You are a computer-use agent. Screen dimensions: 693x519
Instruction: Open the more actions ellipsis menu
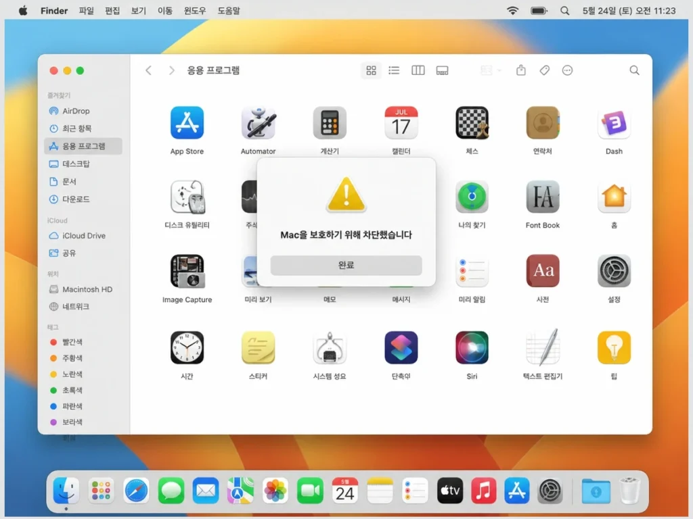tap(568, 70)
